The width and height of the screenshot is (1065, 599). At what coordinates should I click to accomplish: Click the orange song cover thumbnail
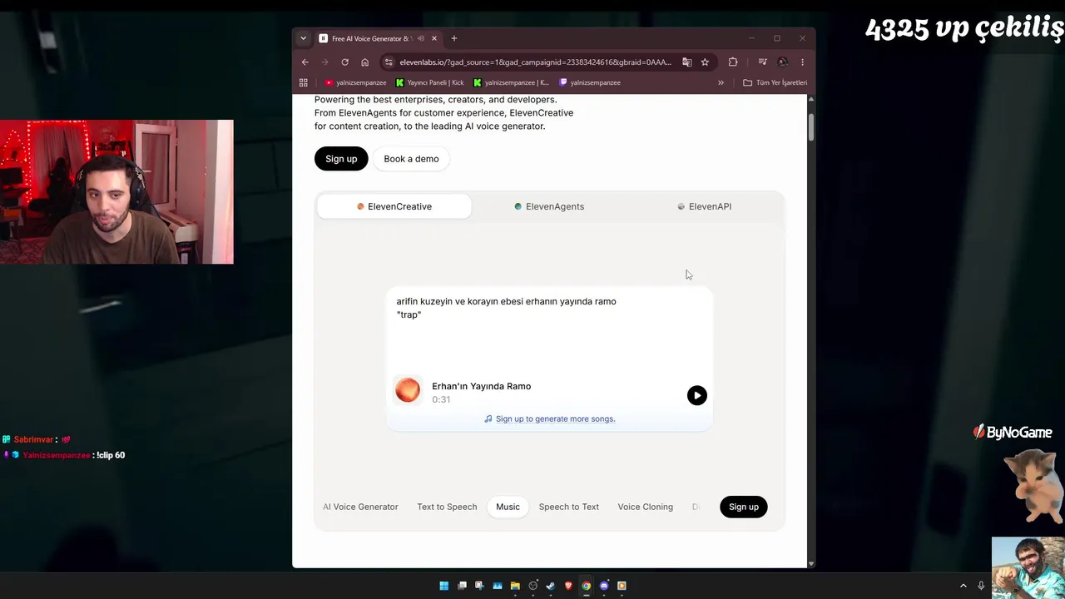pos(408,389)
